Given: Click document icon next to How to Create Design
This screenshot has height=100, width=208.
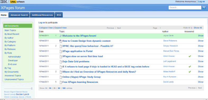Looking at the screenshot, I should click(x=61, y=41).
